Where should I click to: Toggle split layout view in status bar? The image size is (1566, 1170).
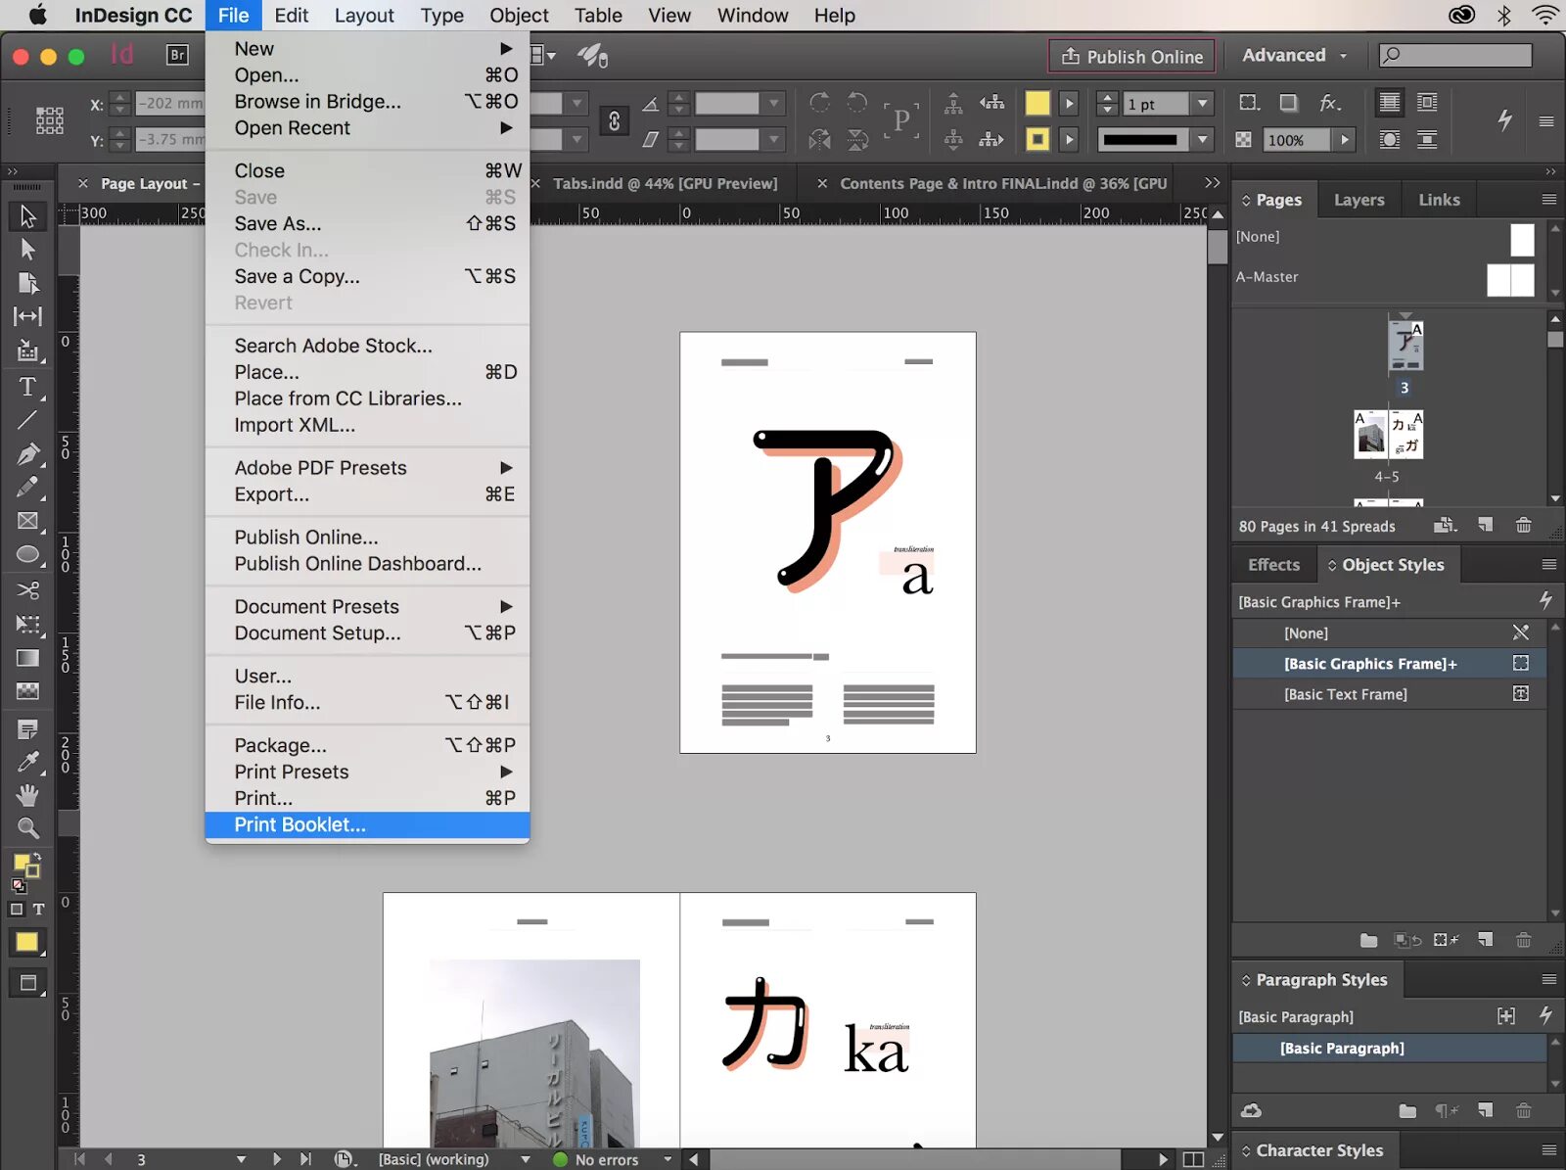pyautogui.click(x=1193, y=1159)
